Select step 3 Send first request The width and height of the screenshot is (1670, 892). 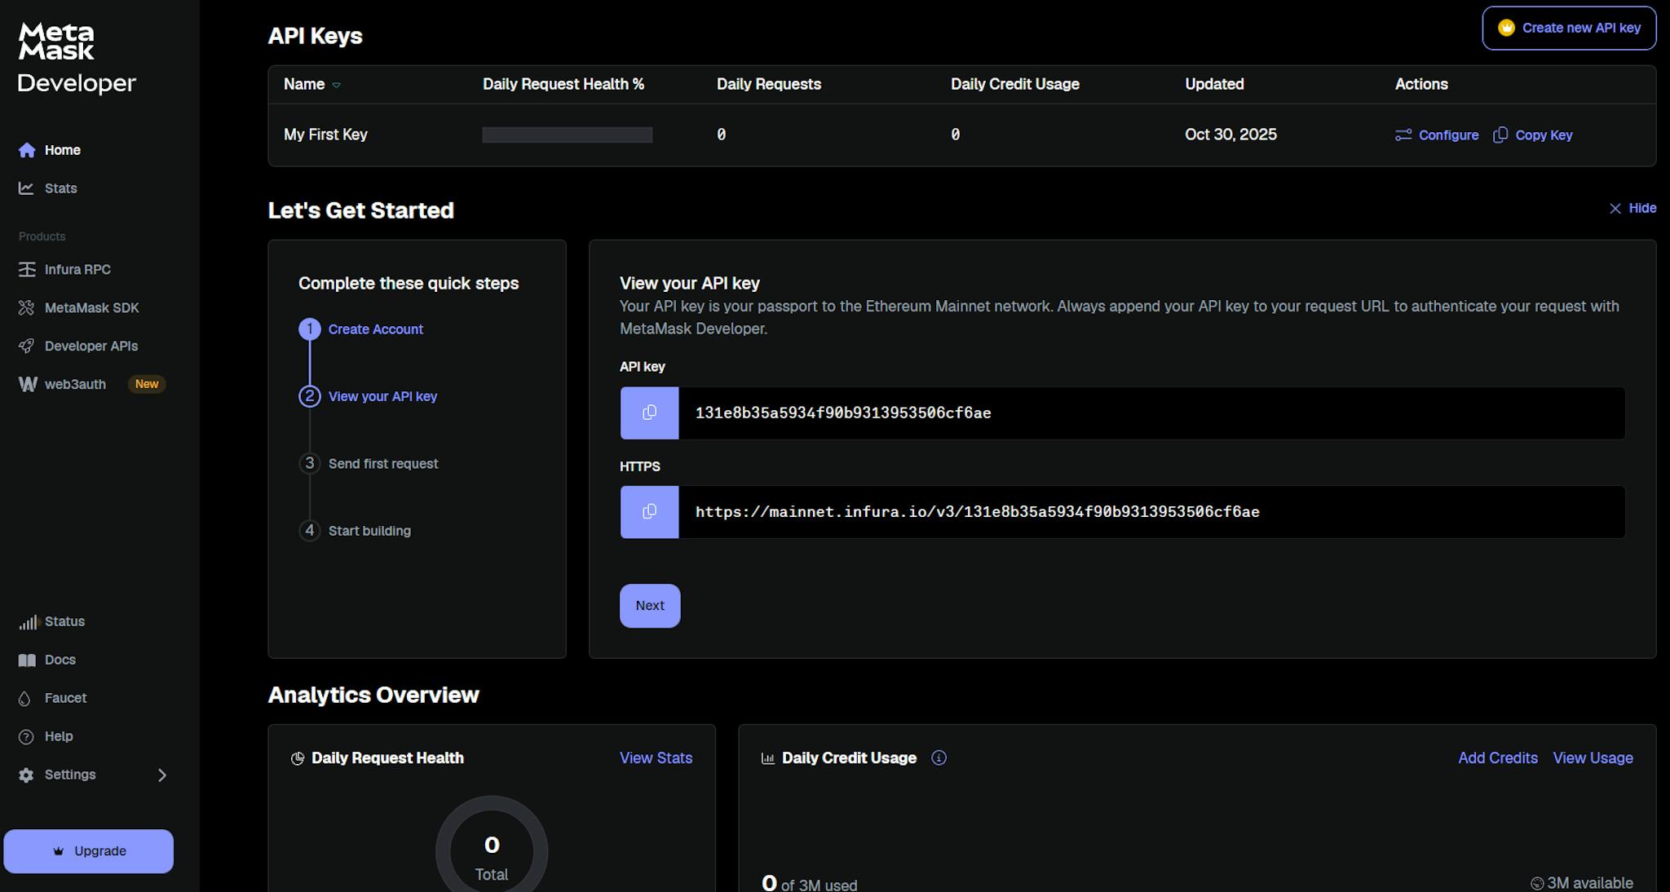(x=383, y=463)
